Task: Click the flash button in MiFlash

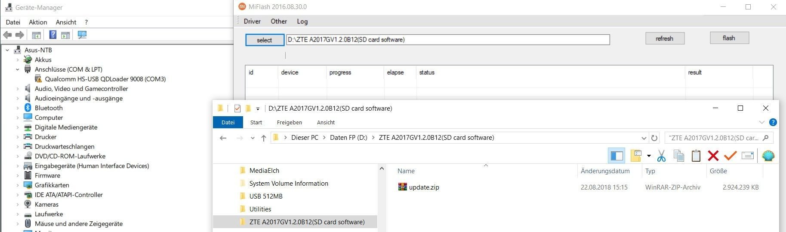Action: pos(729,38)
